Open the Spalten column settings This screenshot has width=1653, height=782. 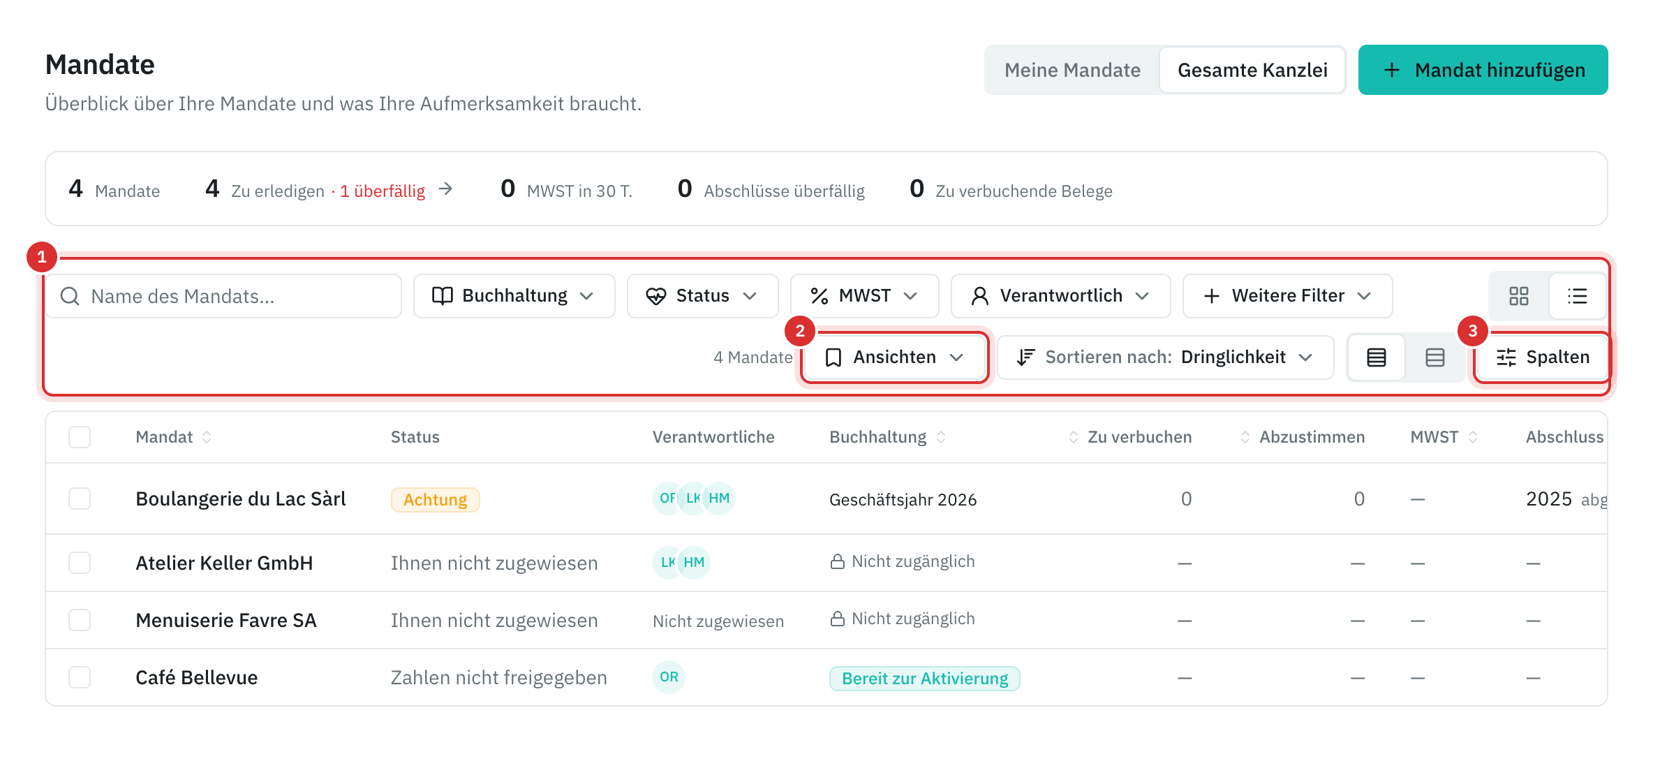coord(1542,357)
